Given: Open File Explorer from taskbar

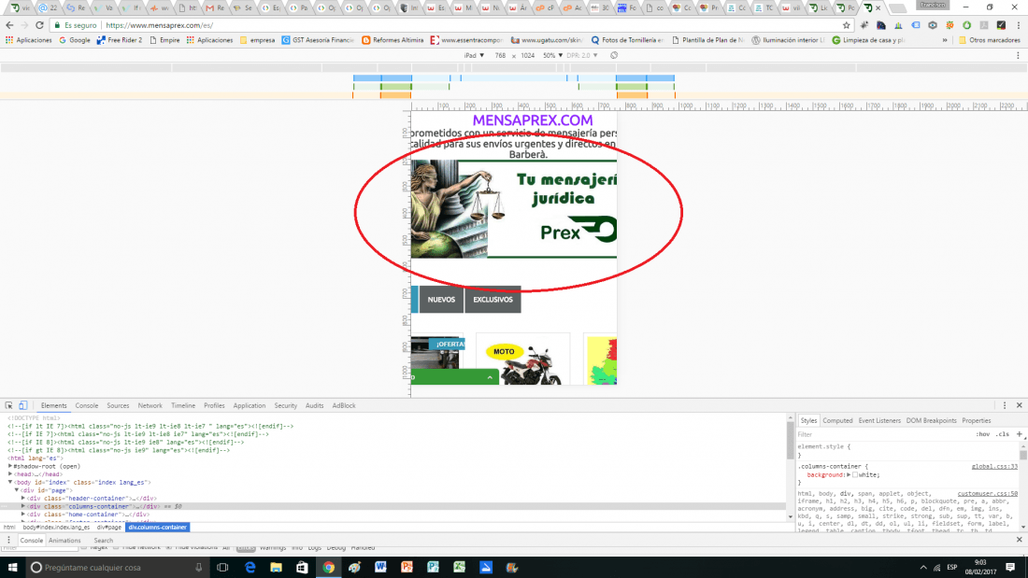Looking at the screenshot, I should click(x=276, y=568).
